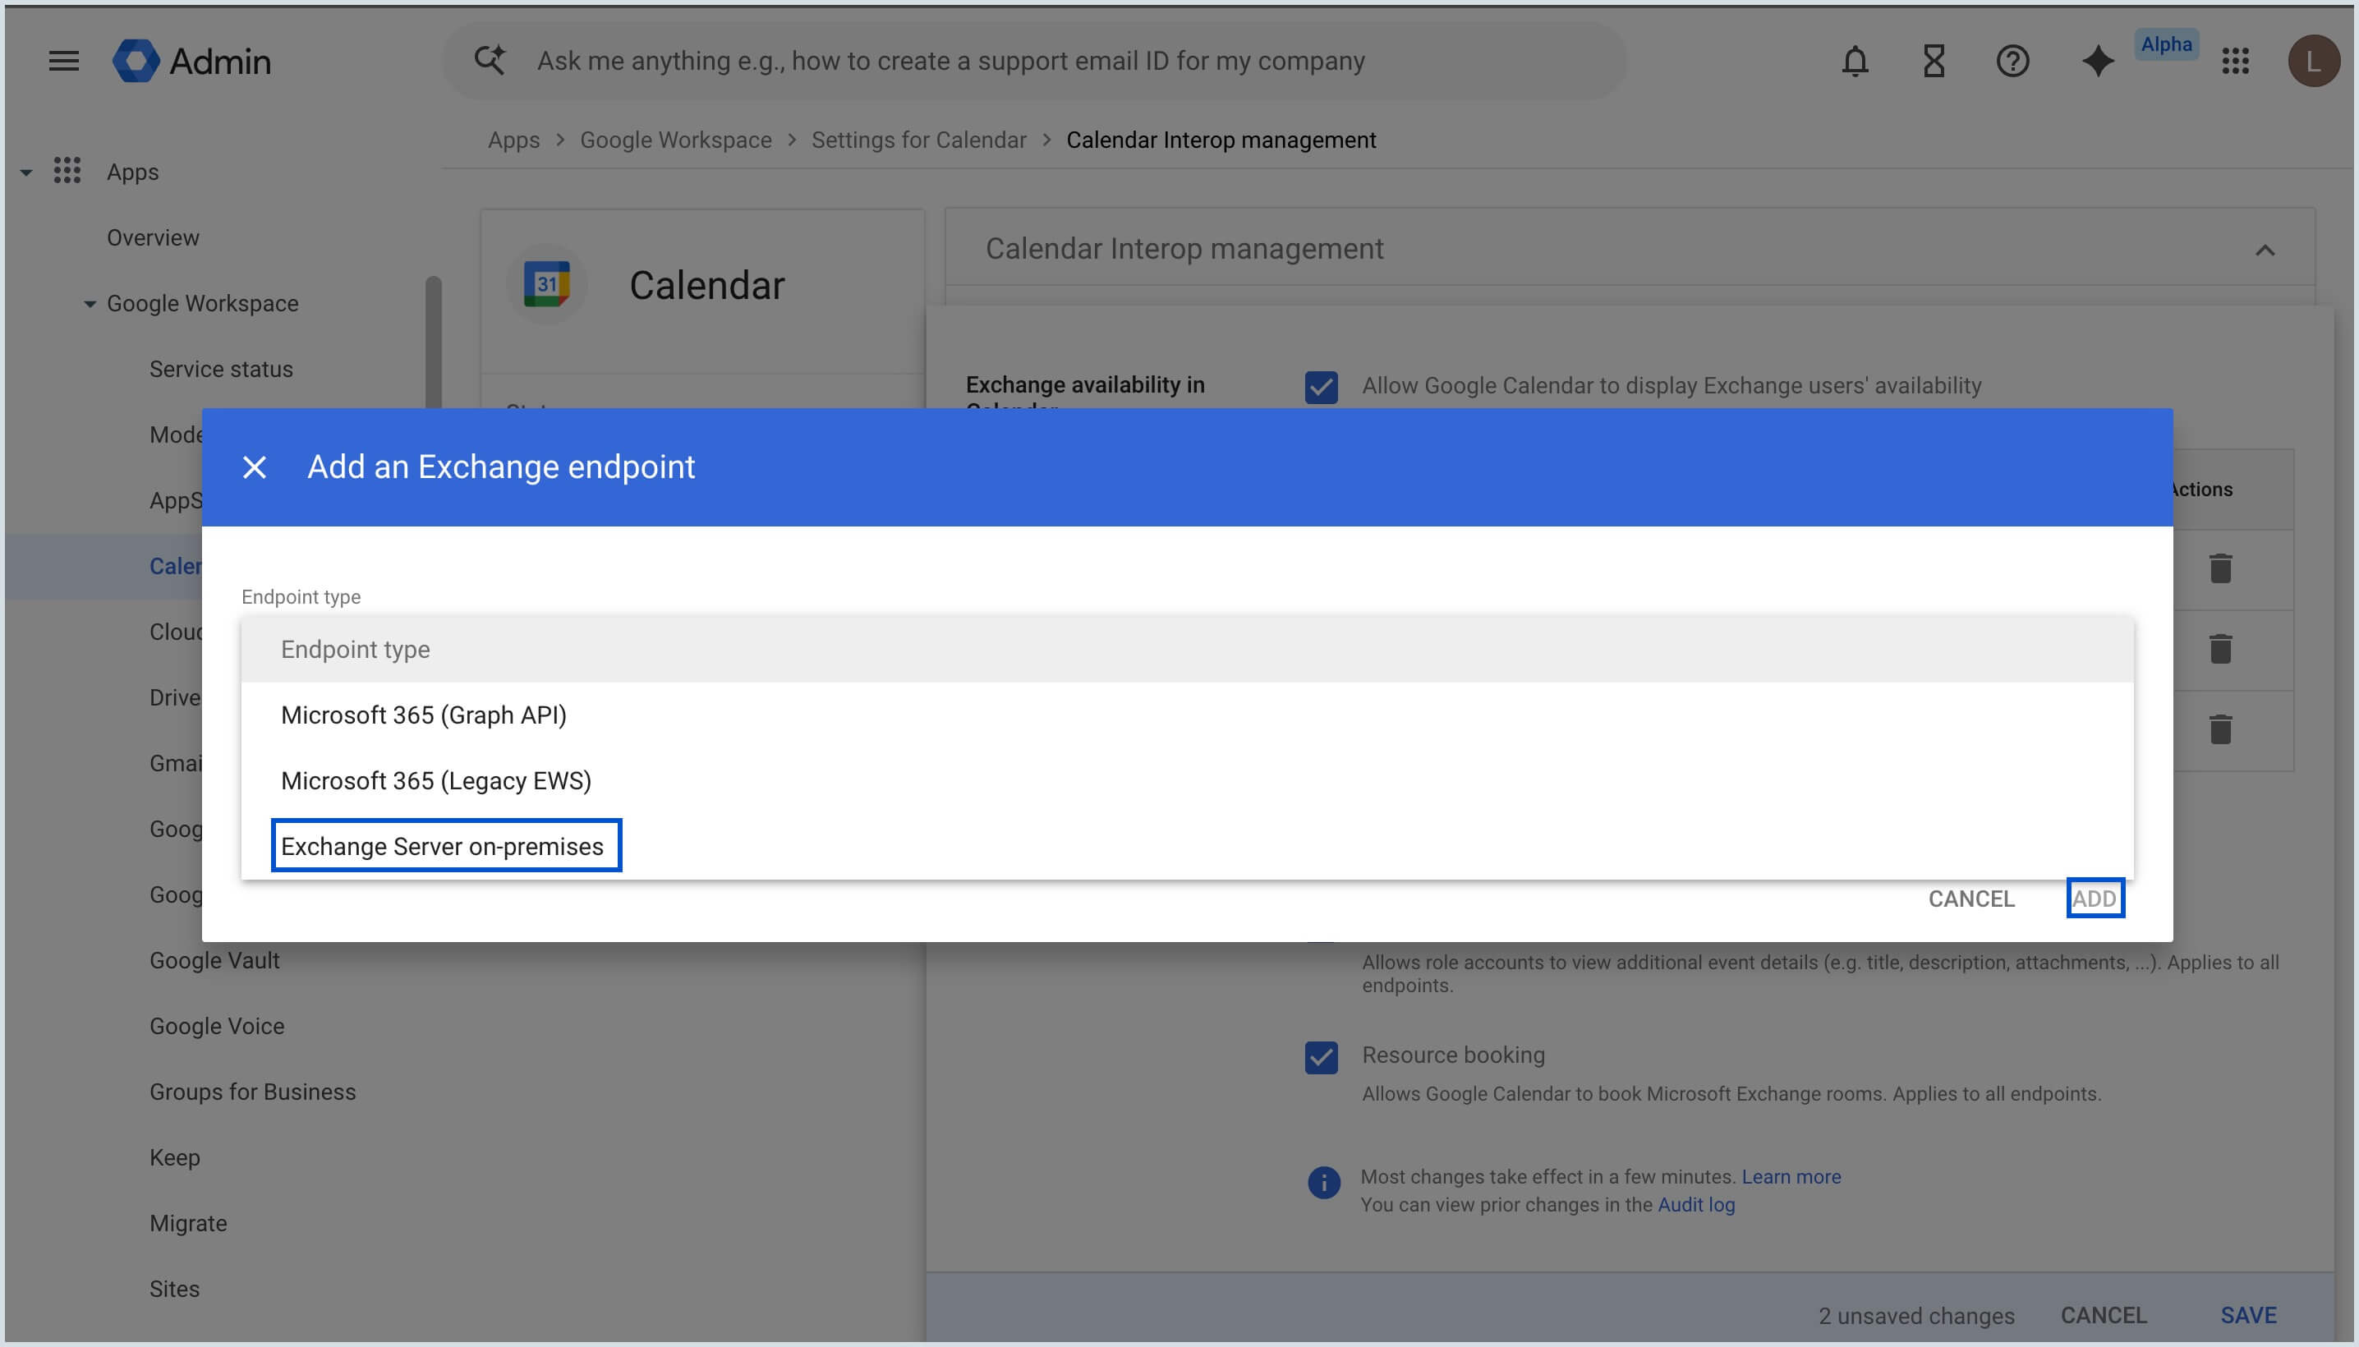Screen dimensions: 2359x1347
Task: Click CANCEL in the endpoint dialog
Action: 1970,899
